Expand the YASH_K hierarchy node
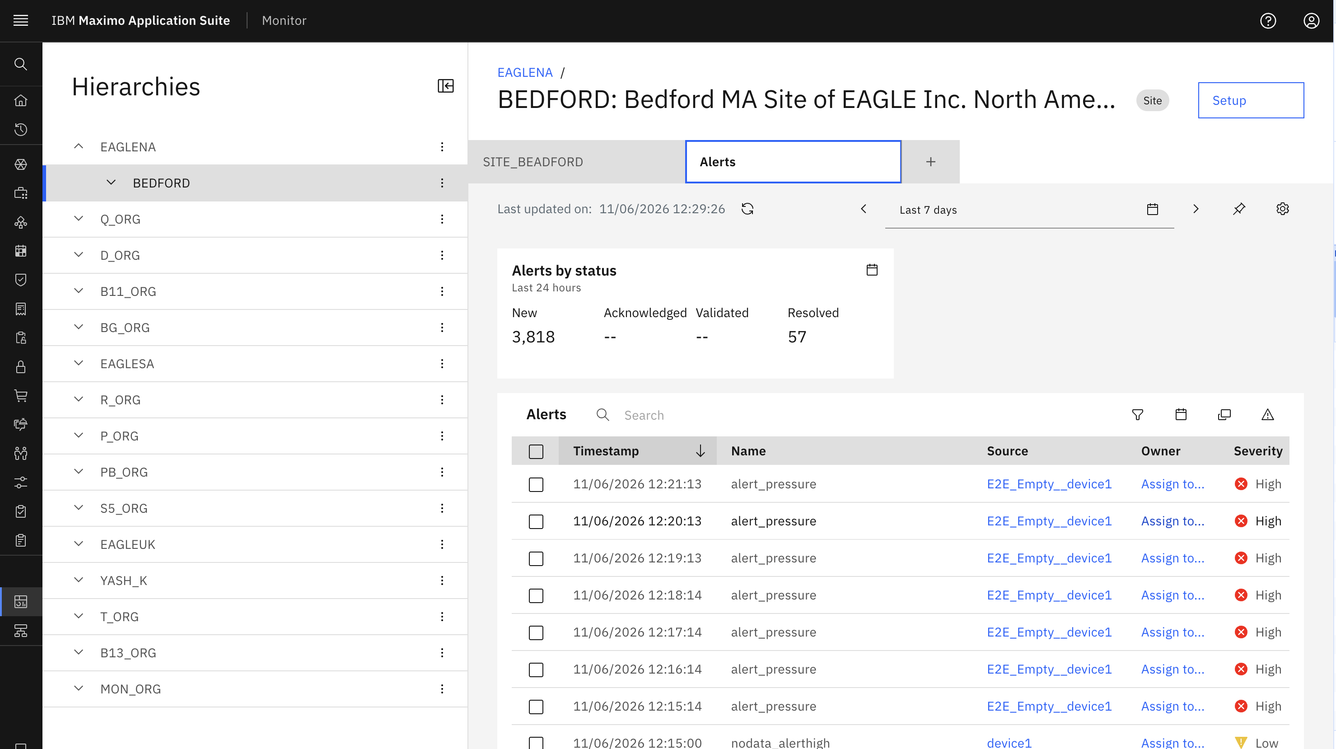Viewport: 1336px width, 749px height. [78, 580]
